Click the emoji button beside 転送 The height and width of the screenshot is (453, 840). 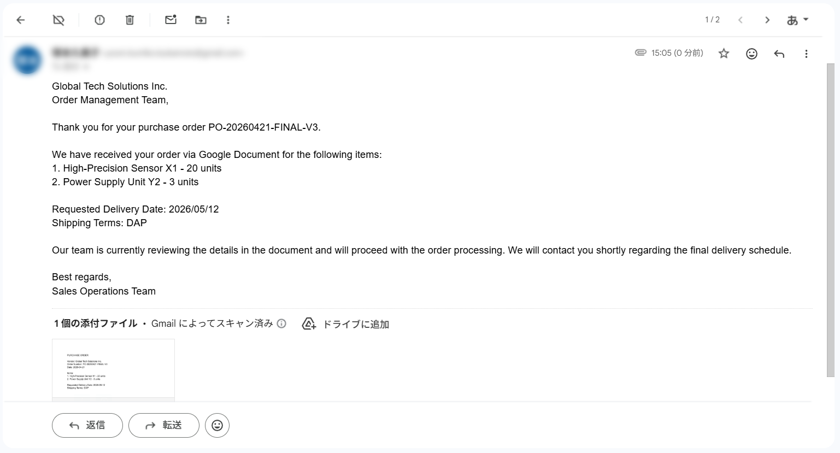[217, 425]
